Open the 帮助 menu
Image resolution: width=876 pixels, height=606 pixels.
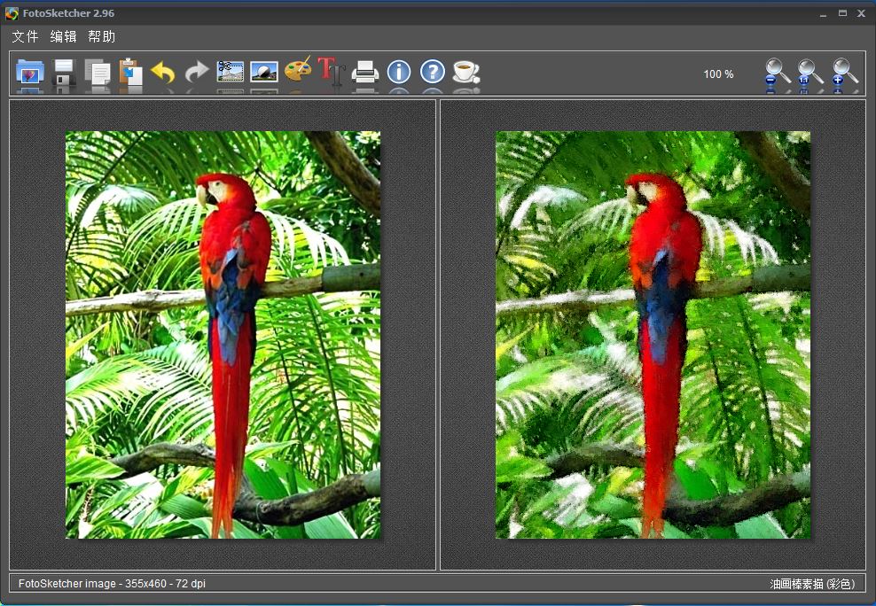pos(101,36)
